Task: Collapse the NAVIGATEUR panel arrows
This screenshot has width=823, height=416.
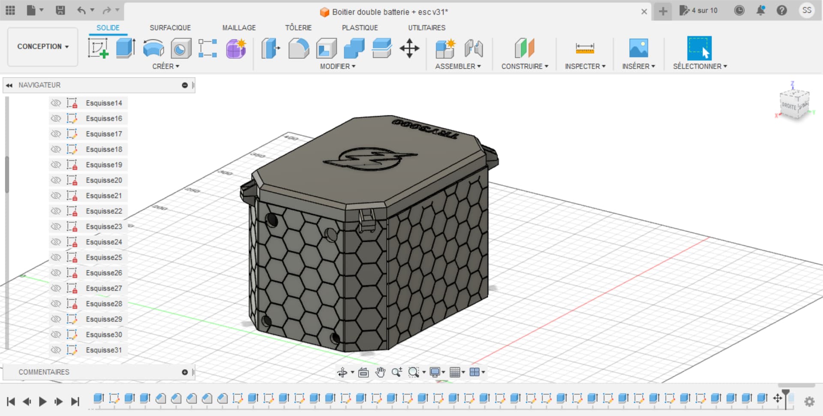Action: click(x=9, y=85)
